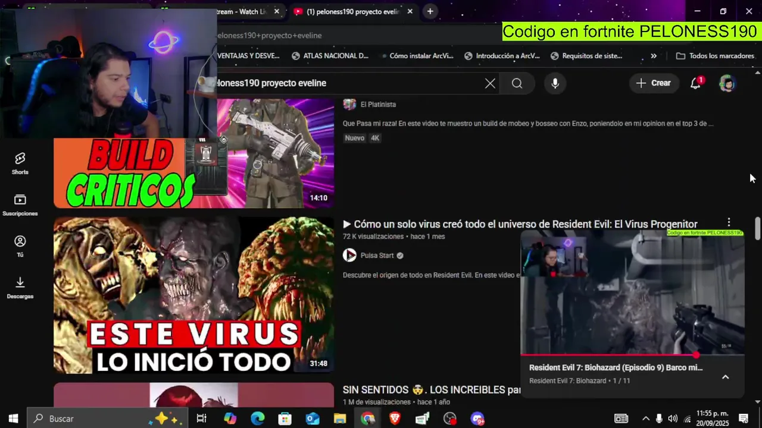This screenshot has height=428, width=762.
Task: Run the YouTube search with the magnifier button
Action: point(517,83)
